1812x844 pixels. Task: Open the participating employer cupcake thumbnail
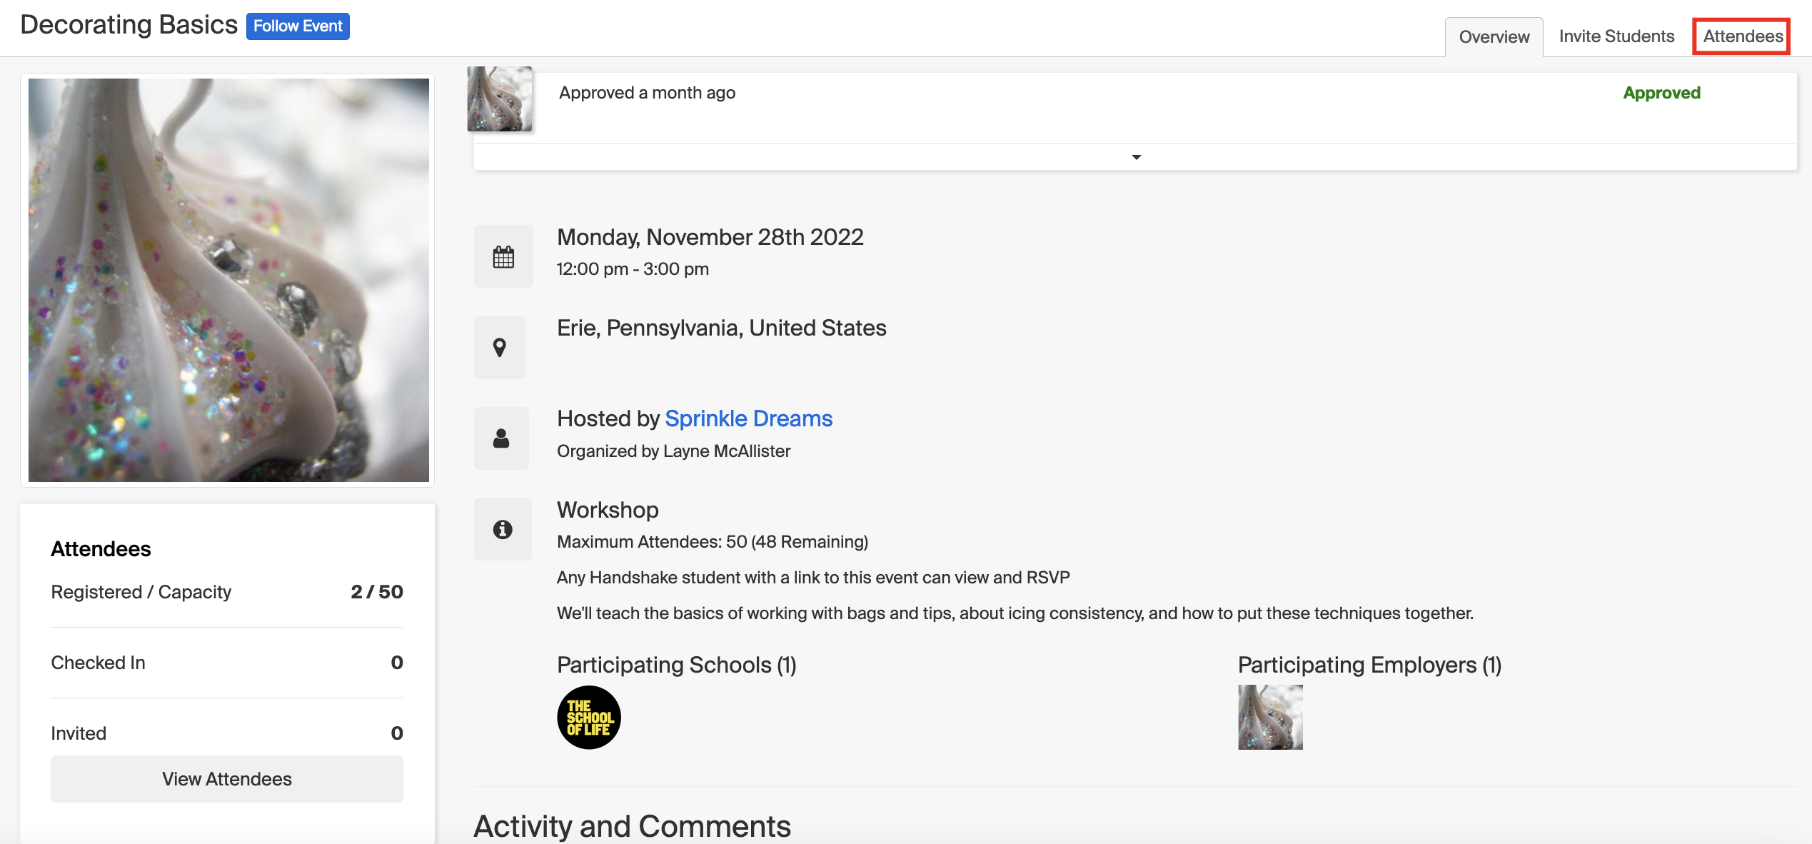pyautogui.click(x=1270, y=717)
